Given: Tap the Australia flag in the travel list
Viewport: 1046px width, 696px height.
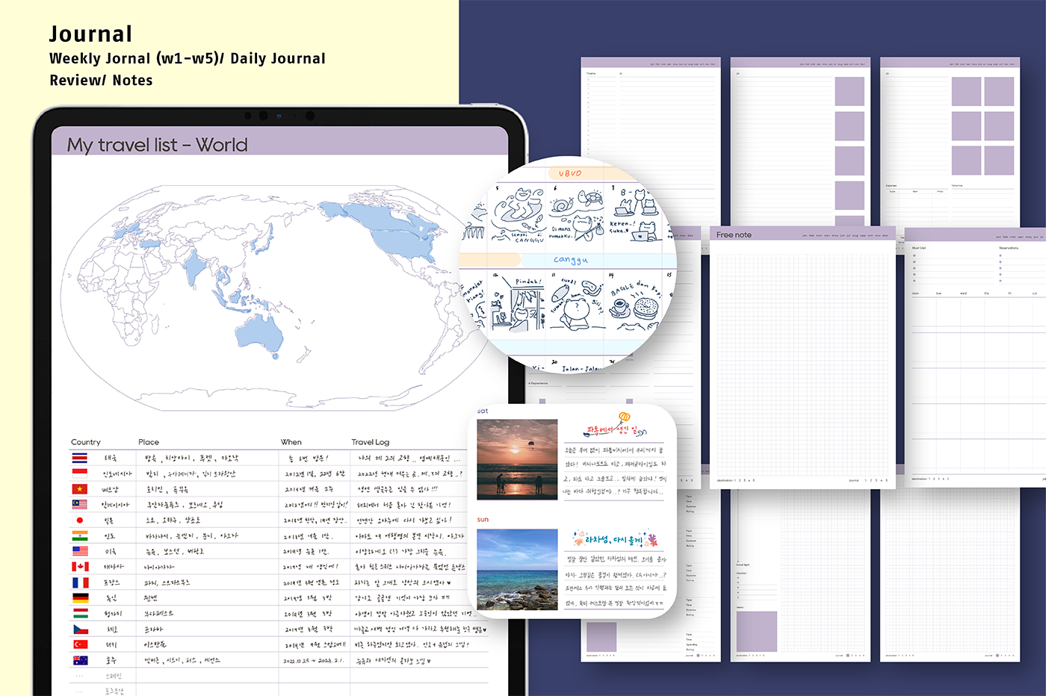Looking at the screenshot, I should [80, 660].
